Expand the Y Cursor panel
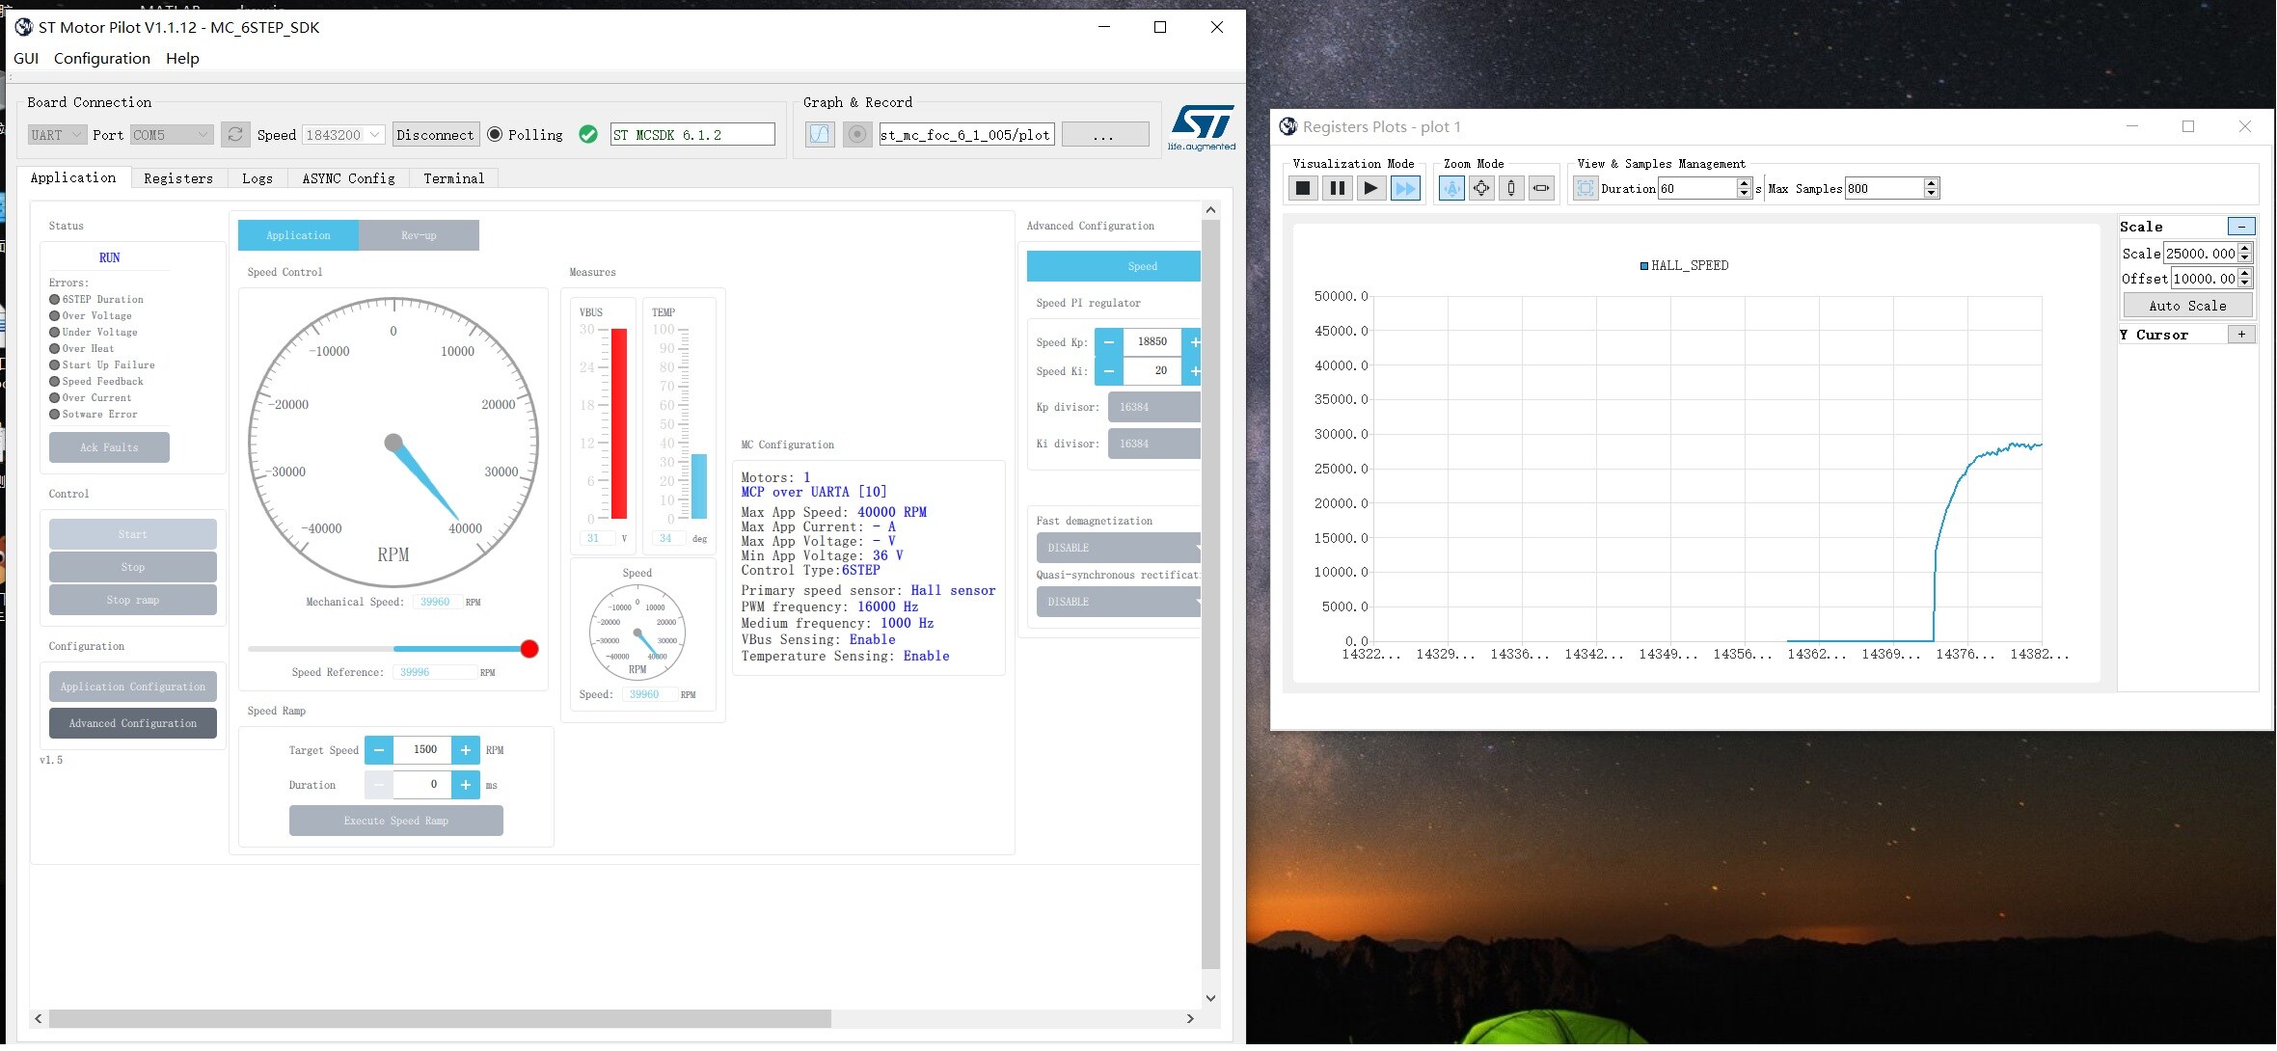The height and width of the screenshot is (1051, 2277). 2241,335
